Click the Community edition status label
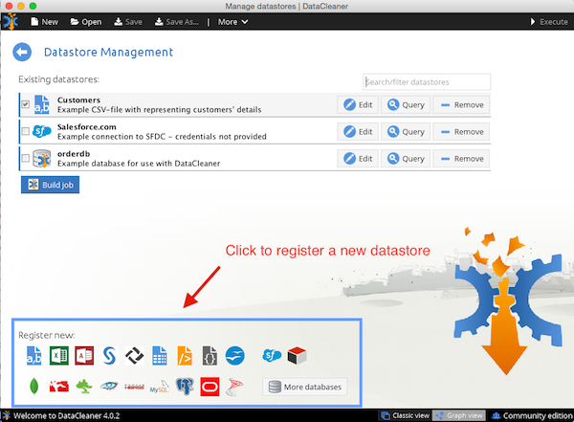This screenshot has height=422, width=574. click(532, 415)
